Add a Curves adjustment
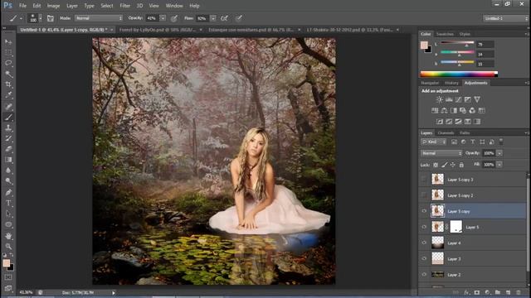Image resolution: width=531 pixels, height=298 pixels. pos(458,99)
